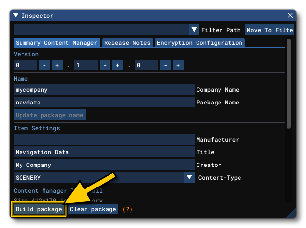Viewport: 306px width, 228px height.
Task: Open the Encryption Configuration tab
Action: click(199, 43)
